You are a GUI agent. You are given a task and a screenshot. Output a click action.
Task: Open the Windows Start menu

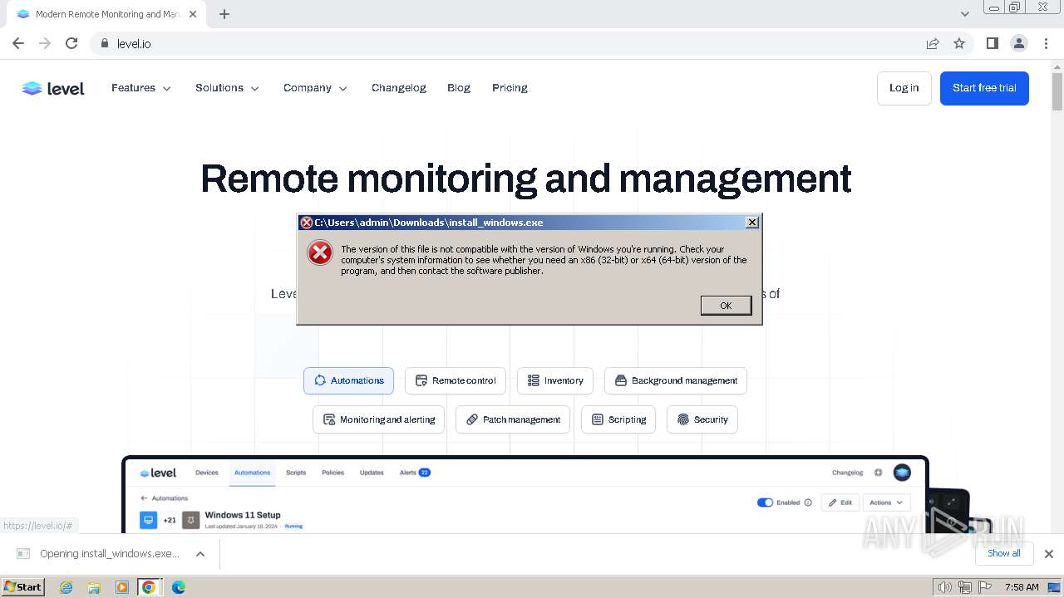[23, 587]
